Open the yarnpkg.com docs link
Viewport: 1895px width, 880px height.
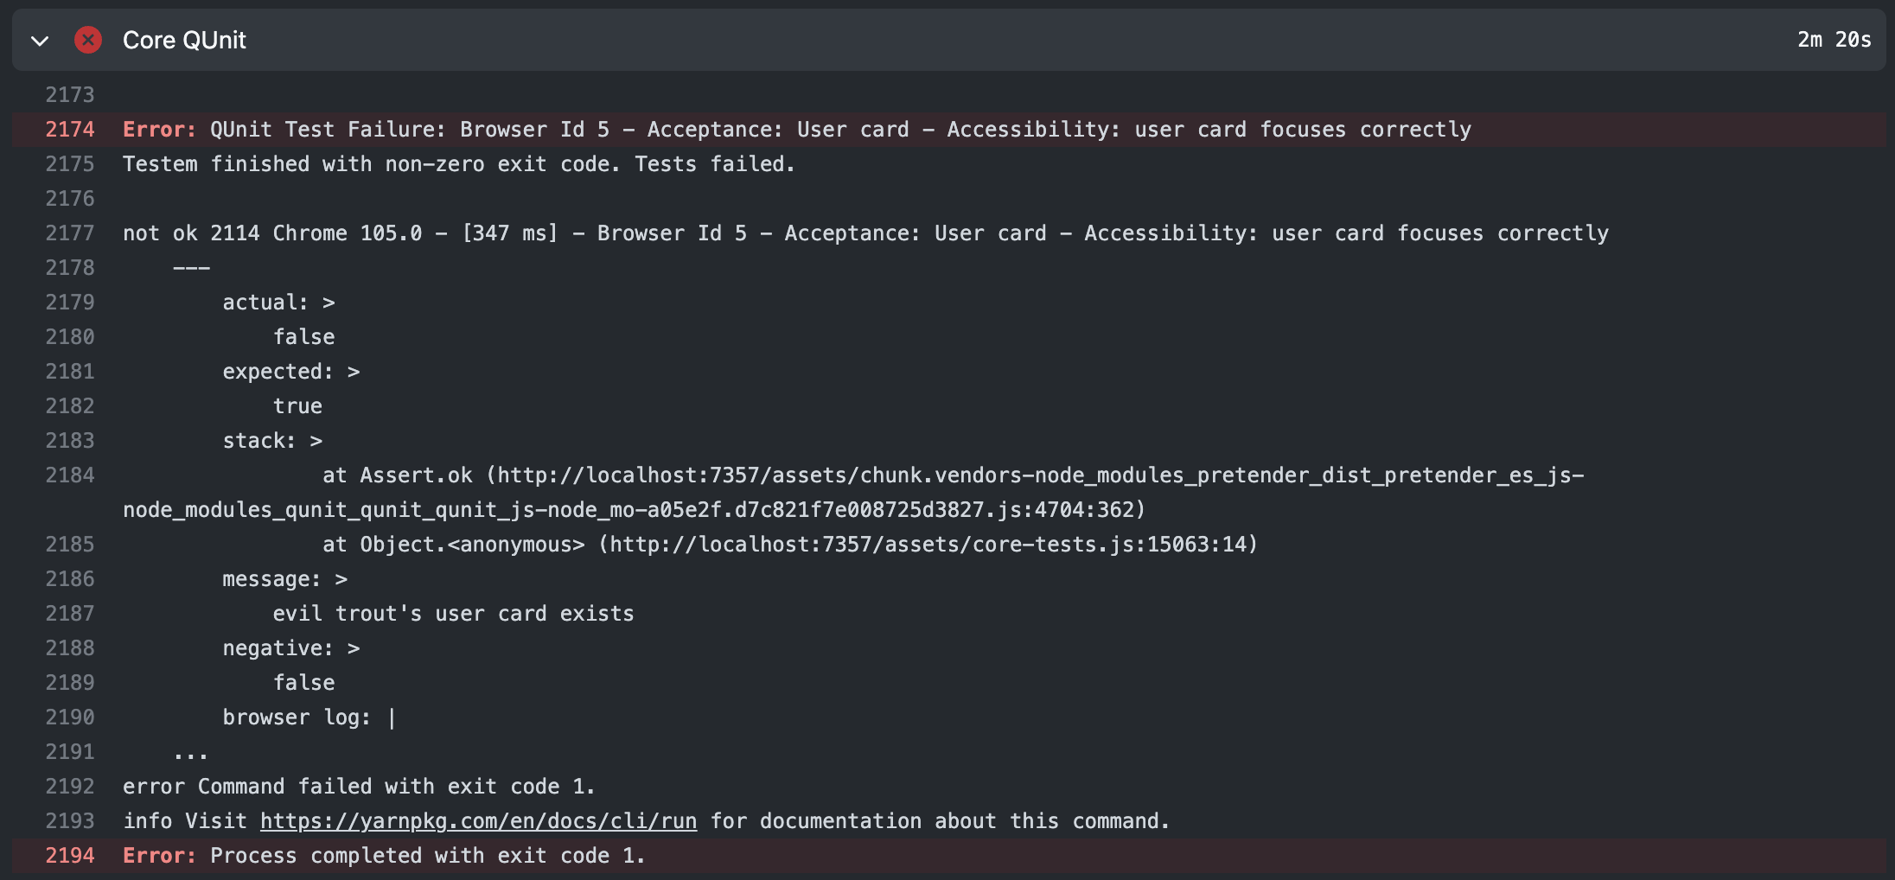478,821
